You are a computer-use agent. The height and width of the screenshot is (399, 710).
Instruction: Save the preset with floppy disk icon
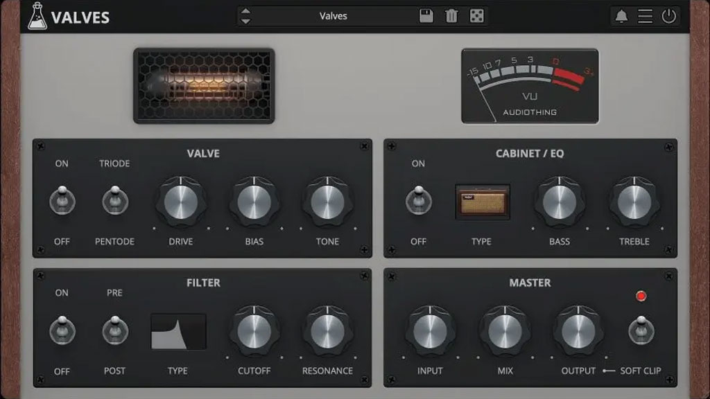[x=426, y=16]
